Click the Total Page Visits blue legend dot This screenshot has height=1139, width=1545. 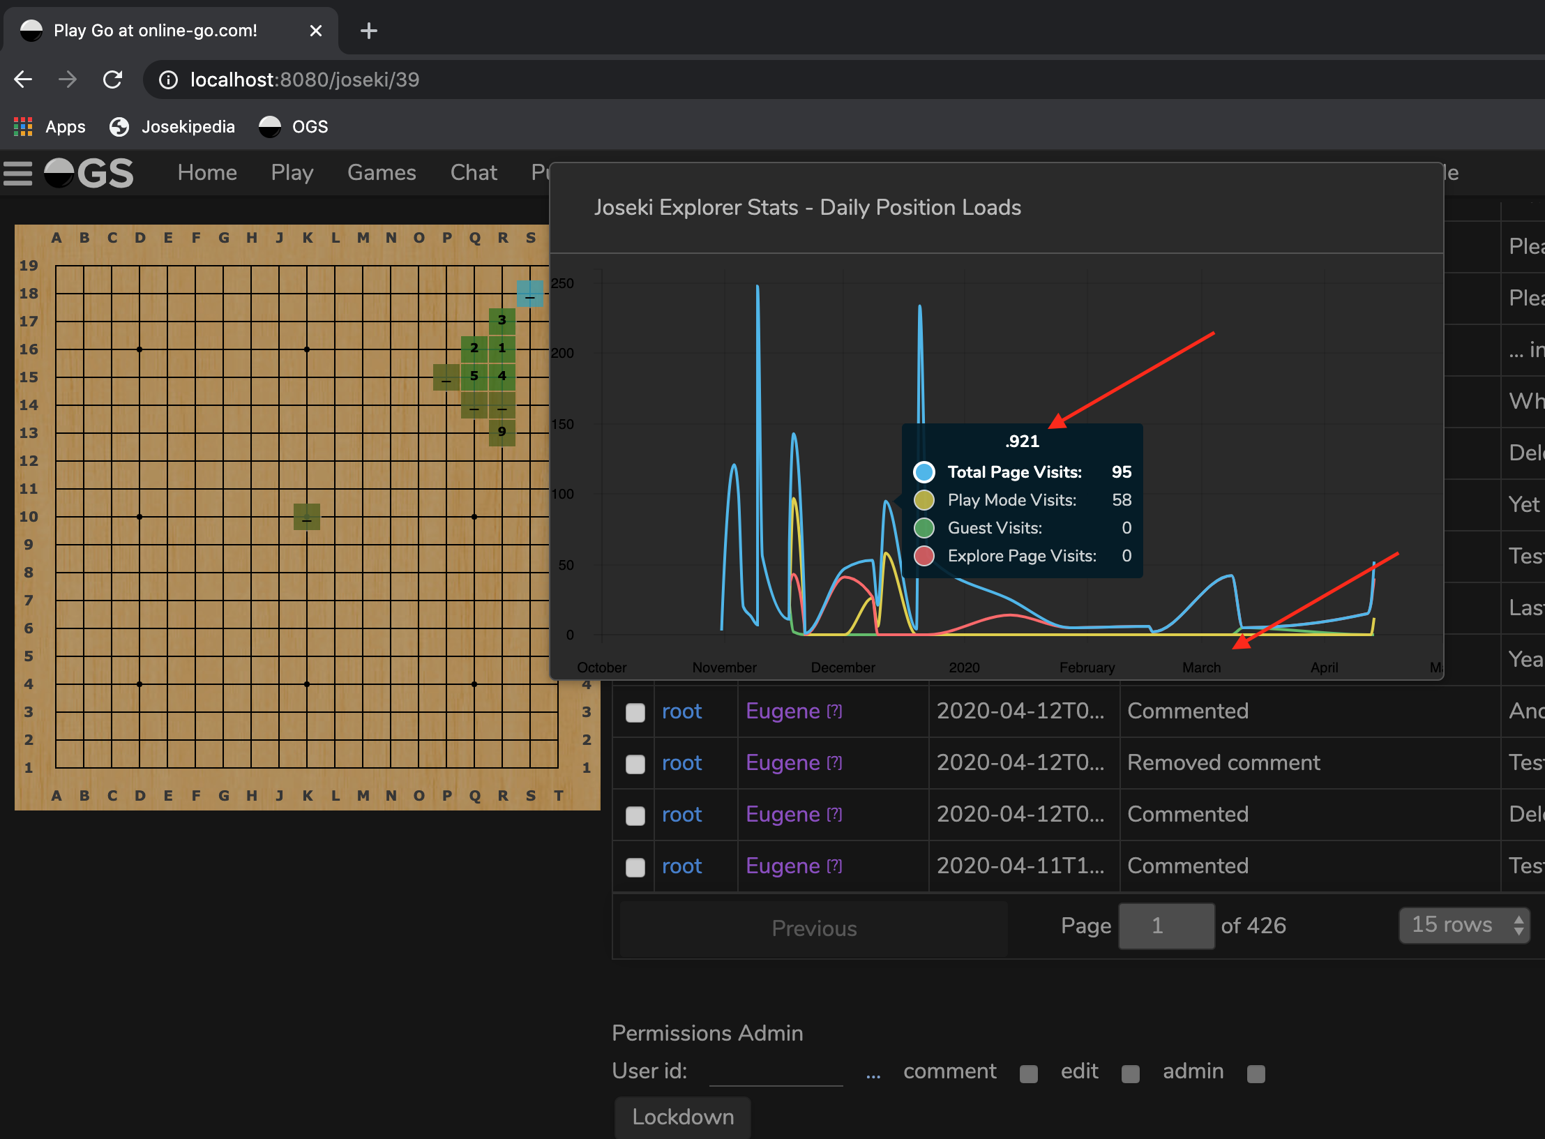click(x=924, y=472)
